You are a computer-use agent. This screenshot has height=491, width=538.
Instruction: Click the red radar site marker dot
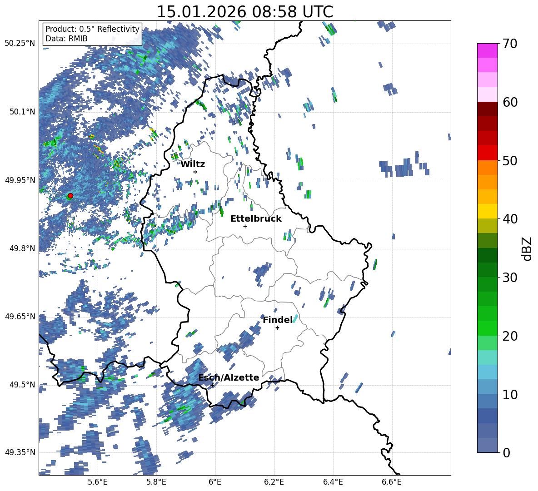[x=70, y=195]
